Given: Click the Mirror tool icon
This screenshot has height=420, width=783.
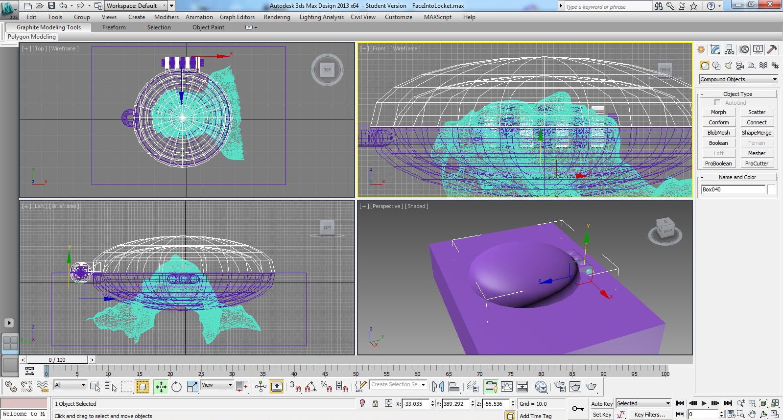Looking at the screenshot, I should (438, 387).
